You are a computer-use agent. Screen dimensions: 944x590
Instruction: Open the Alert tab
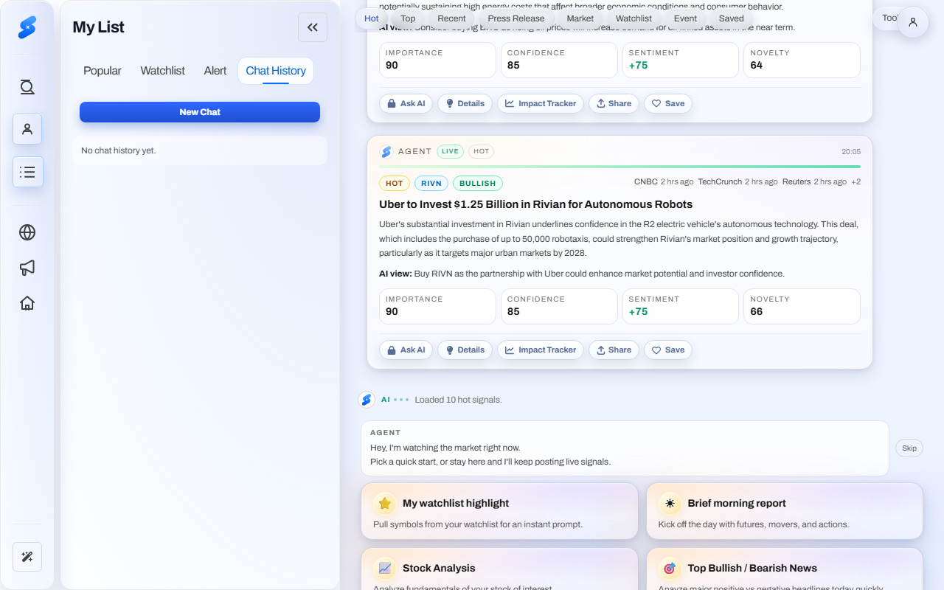[215, 71]
